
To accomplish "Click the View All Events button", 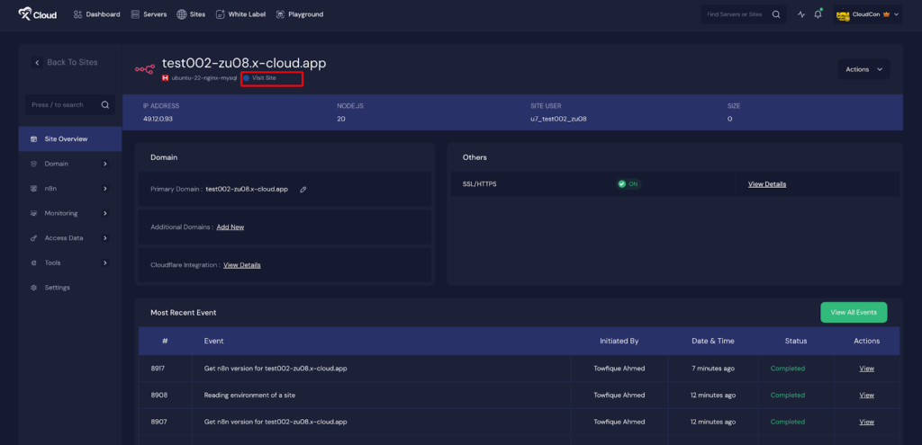I will click(x=854, y=312).
